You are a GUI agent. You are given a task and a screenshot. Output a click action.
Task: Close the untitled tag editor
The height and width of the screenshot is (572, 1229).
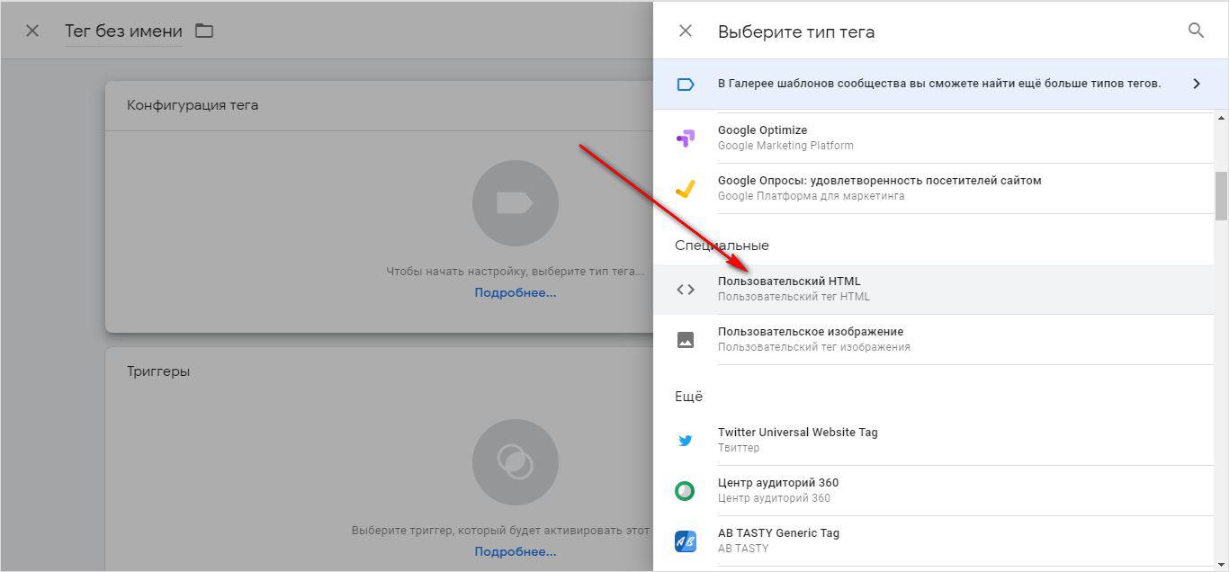click(32, 31)
